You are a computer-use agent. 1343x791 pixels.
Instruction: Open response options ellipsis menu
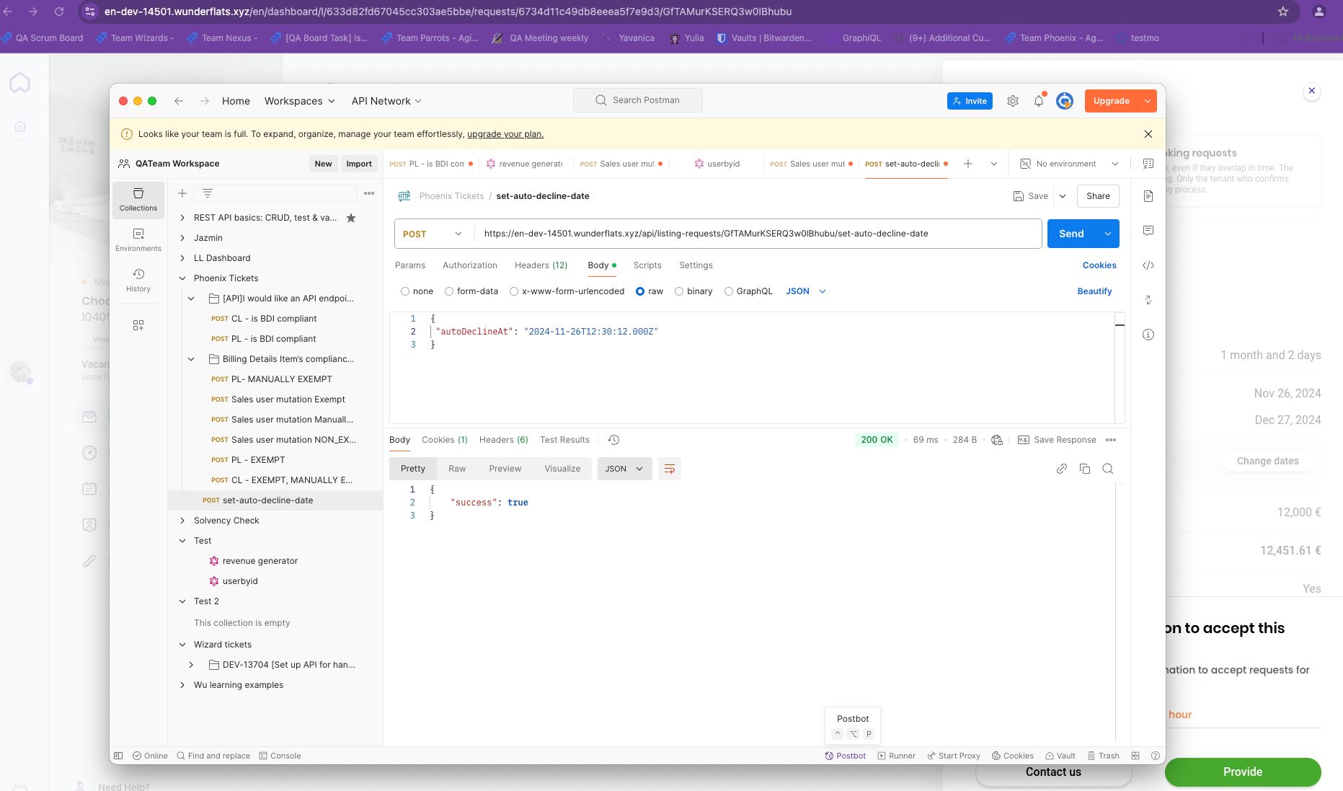click(x=1111, y=440)
